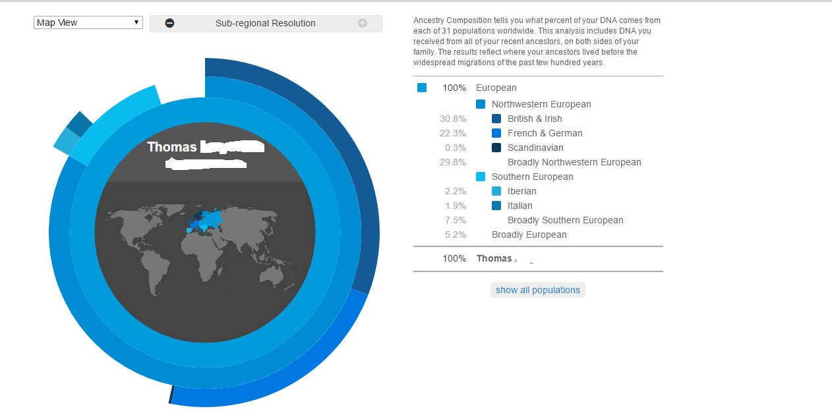Click the Sub-regional Resolution label bar

pyautogui.click(x=266, y=23)
